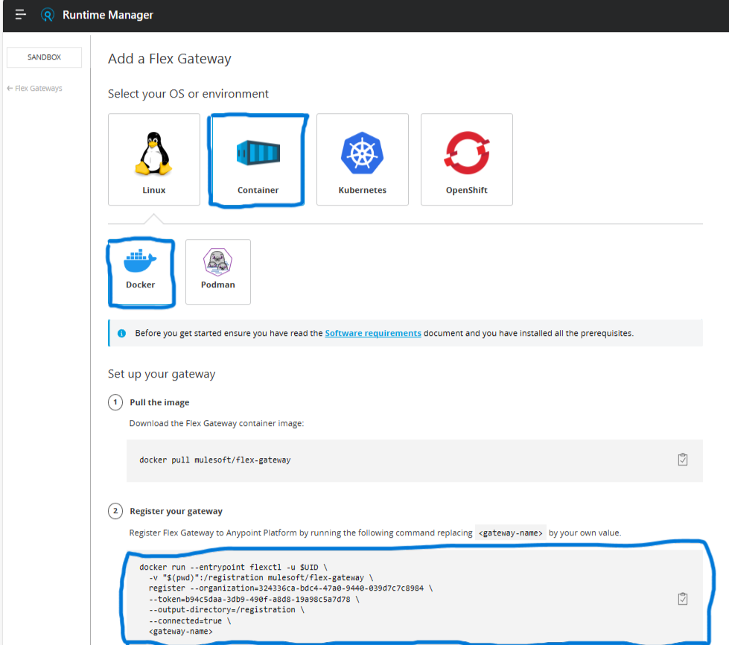729x645 pixels.
Task: Toggle Podman as the selected runtime
Action: [217, 270]
